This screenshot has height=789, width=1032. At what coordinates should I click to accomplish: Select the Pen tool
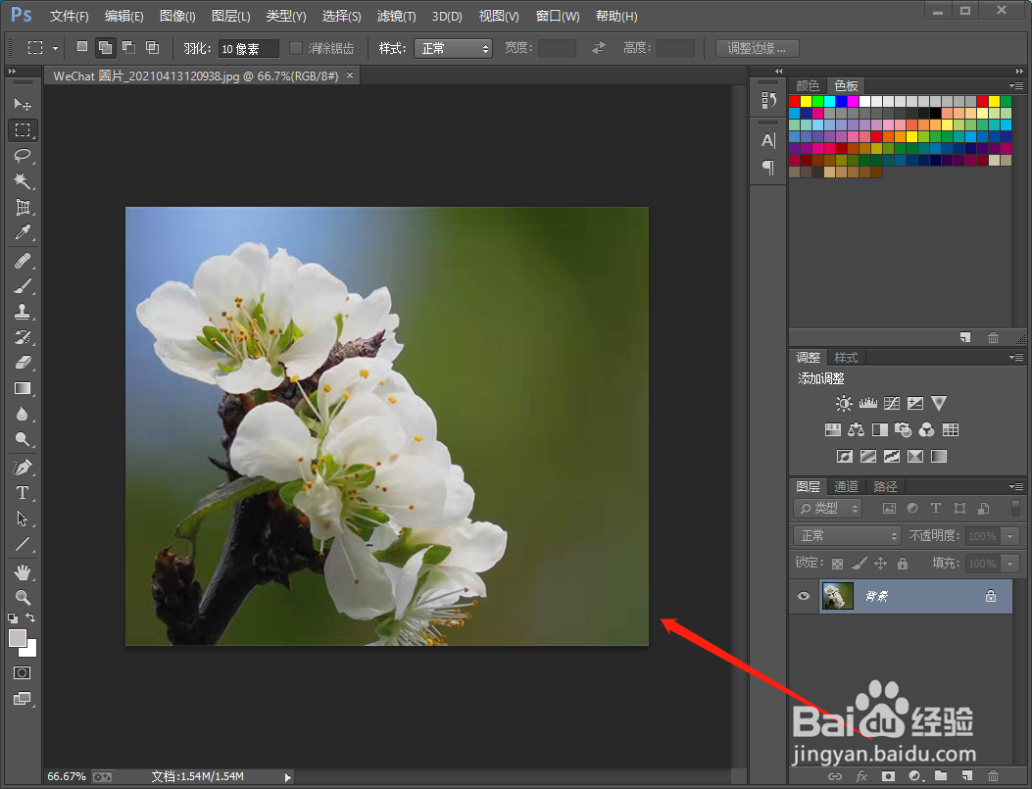23,468
